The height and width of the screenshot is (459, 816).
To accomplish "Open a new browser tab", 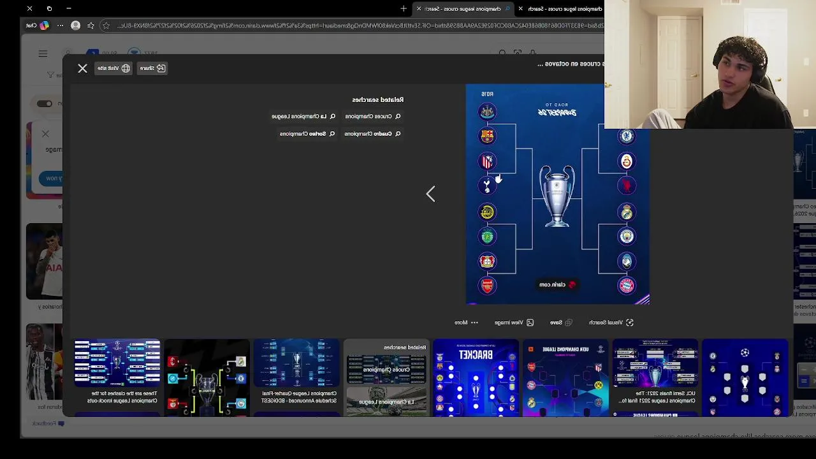I will coord(404,9).
